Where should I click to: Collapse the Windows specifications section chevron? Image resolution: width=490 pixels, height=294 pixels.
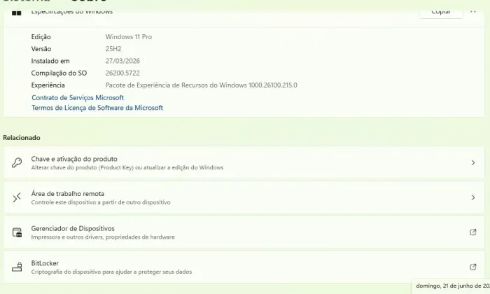pos(472,12)
